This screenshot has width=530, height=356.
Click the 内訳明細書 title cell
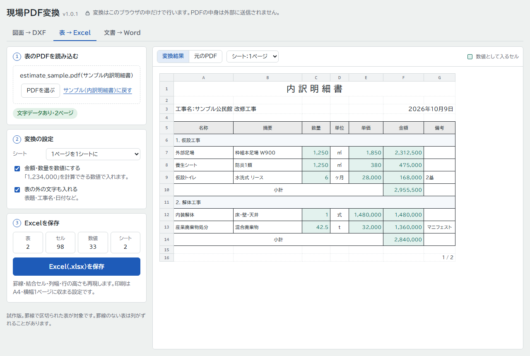[x=314, y=89]
